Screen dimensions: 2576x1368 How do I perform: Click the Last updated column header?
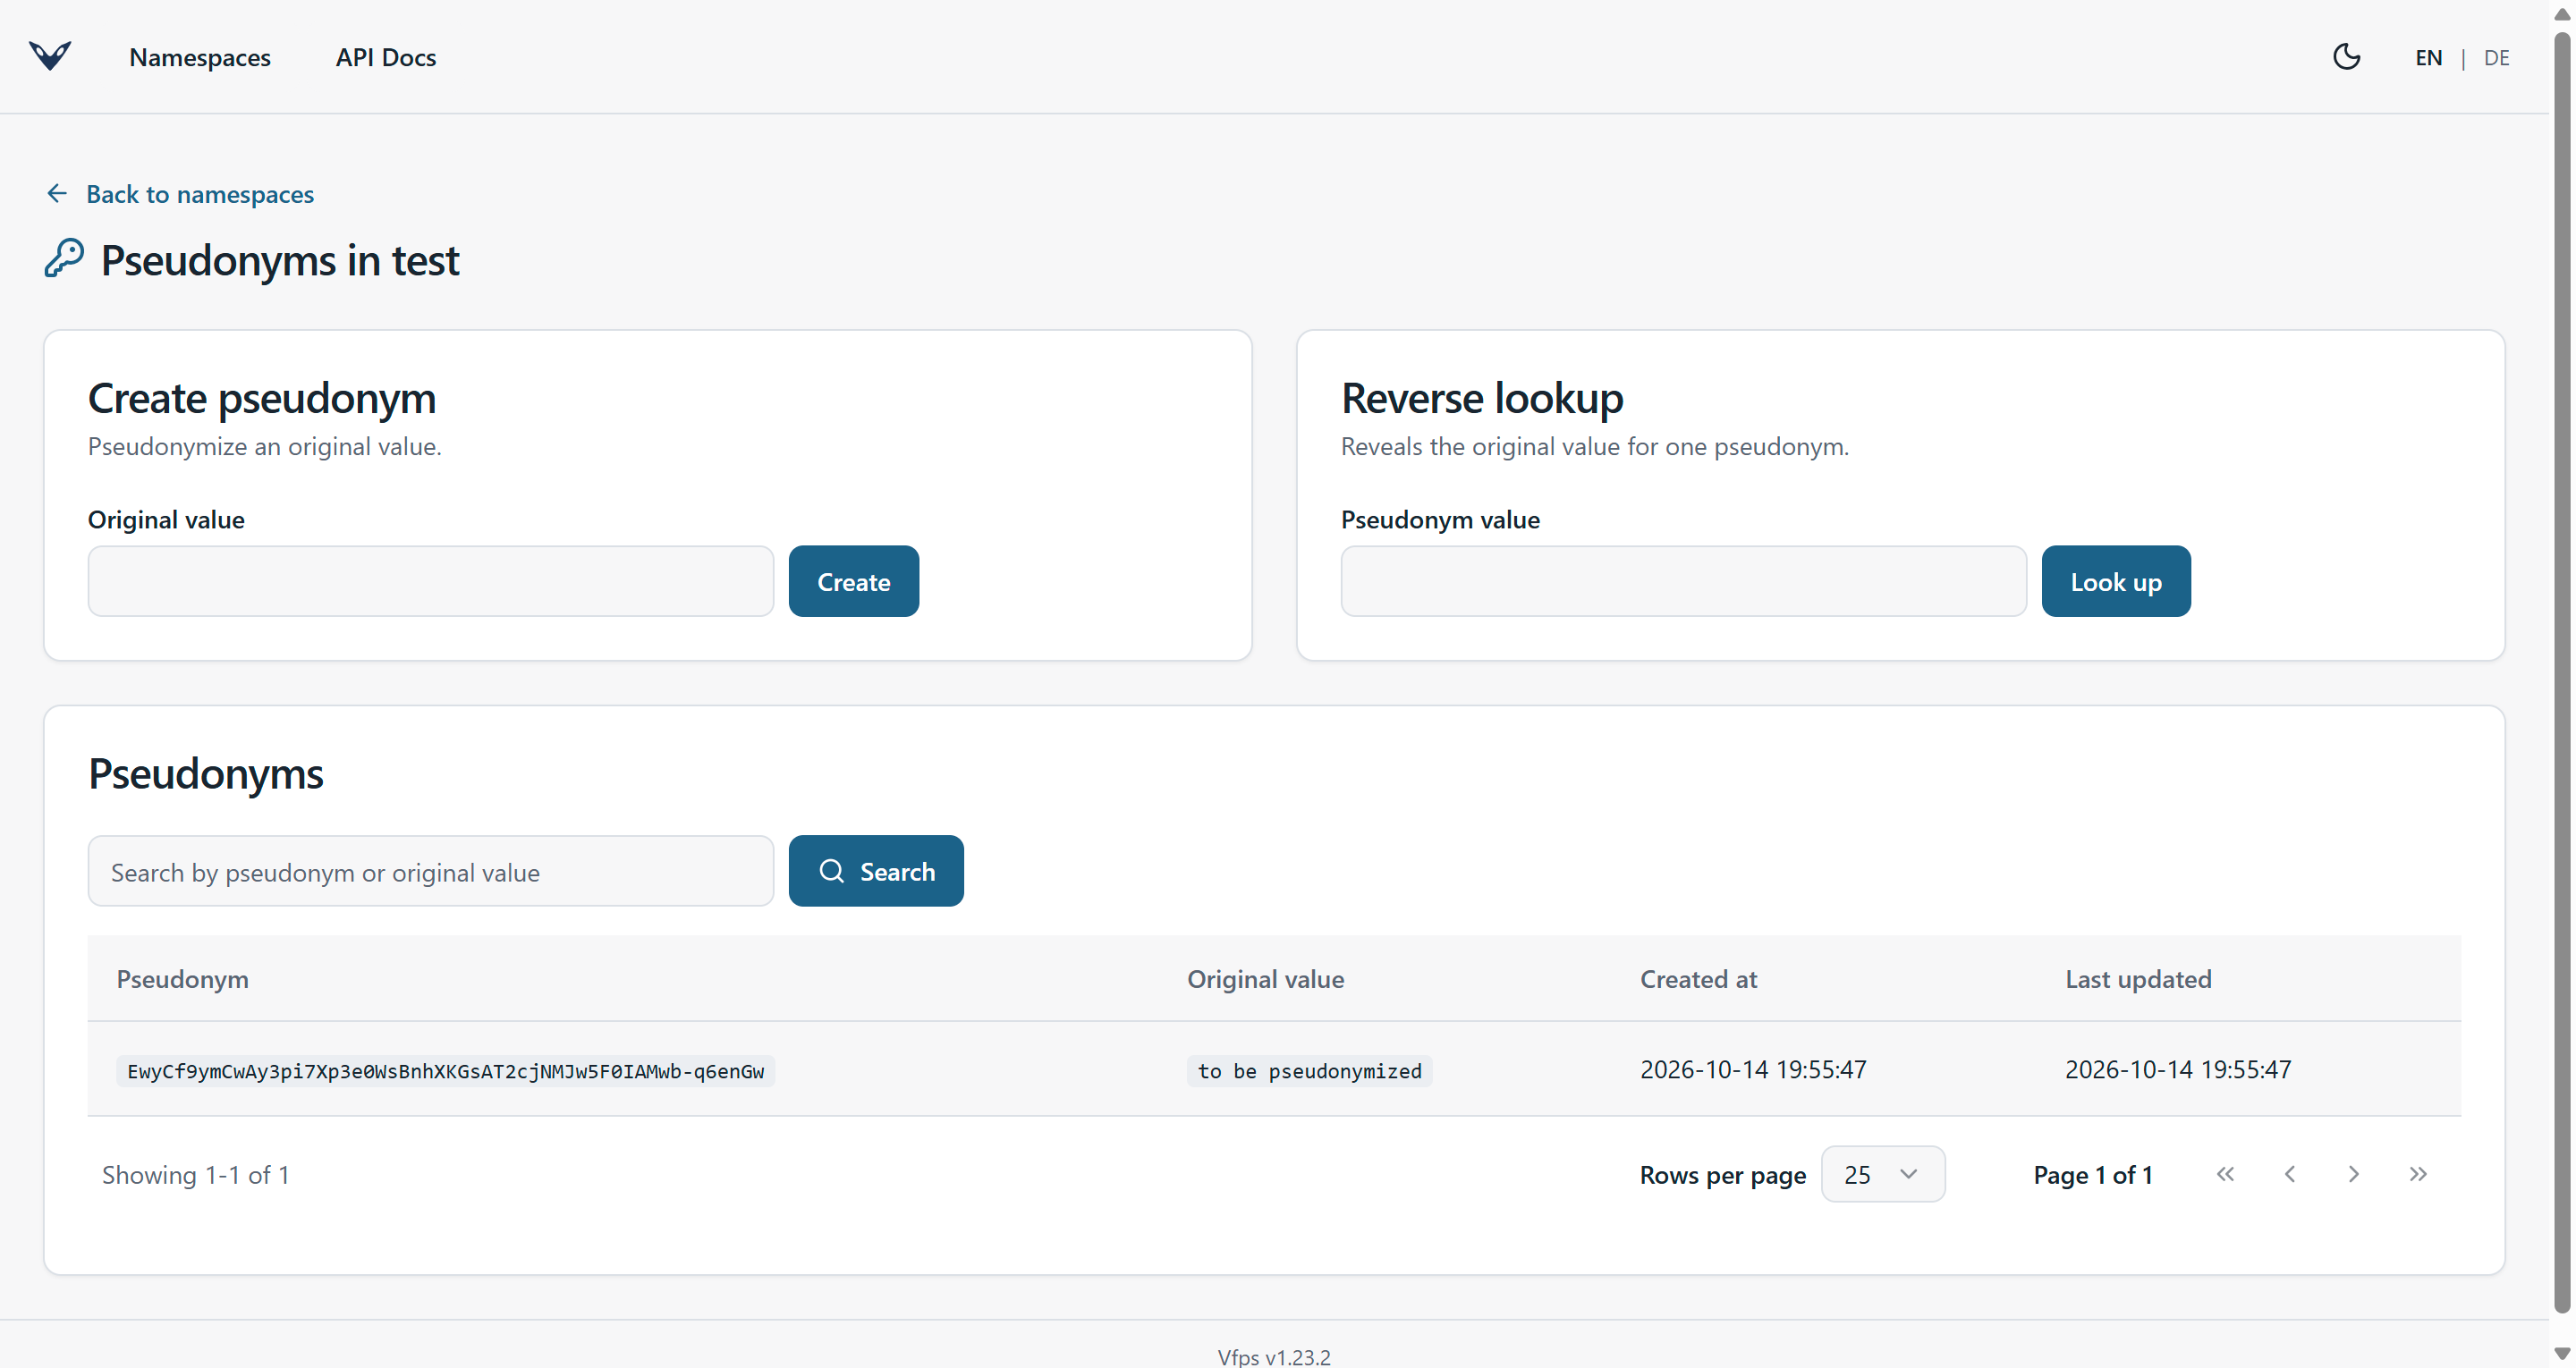(2138, 979)
